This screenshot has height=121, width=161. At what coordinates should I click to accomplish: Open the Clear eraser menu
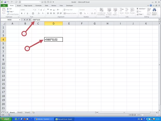pos(140,14)
